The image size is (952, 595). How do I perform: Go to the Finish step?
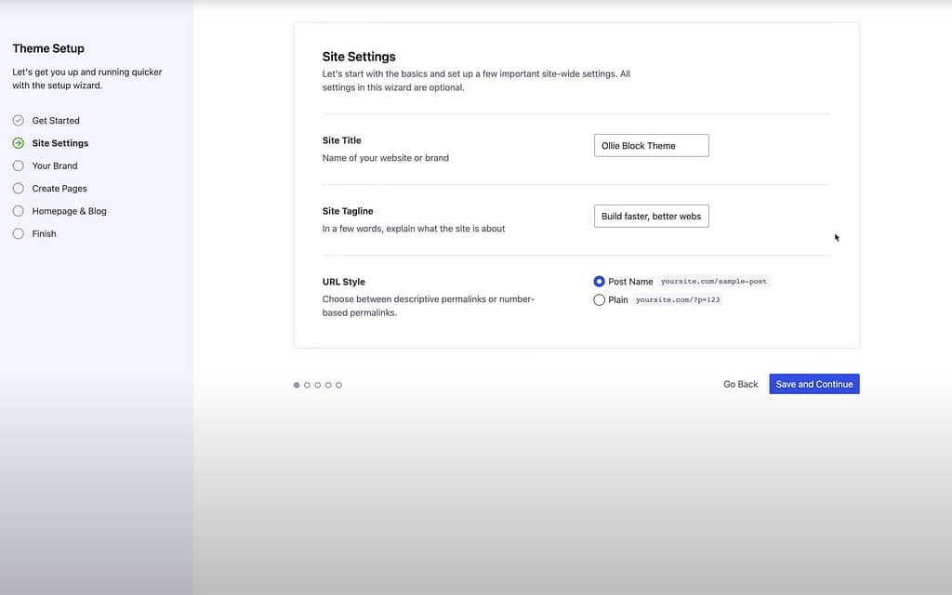coord(44,233)
